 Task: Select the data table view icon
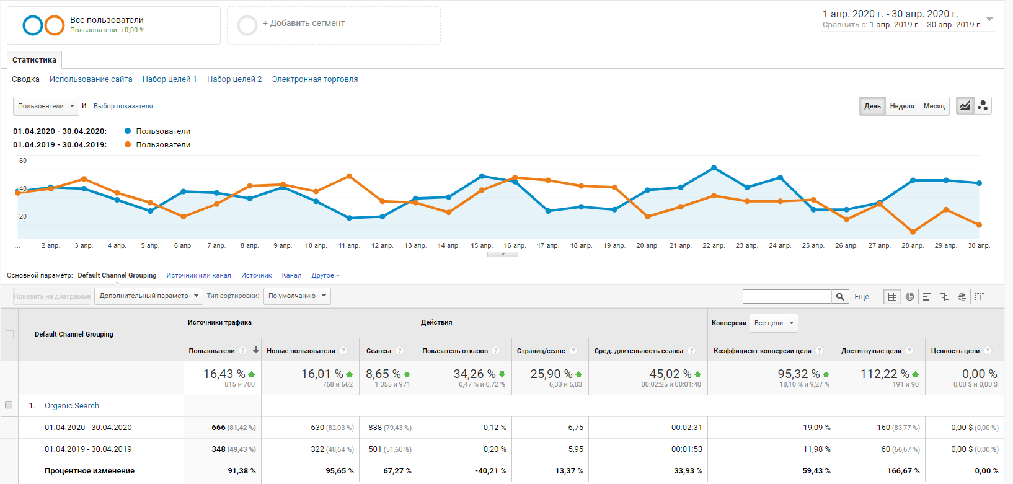coord(892,297)
